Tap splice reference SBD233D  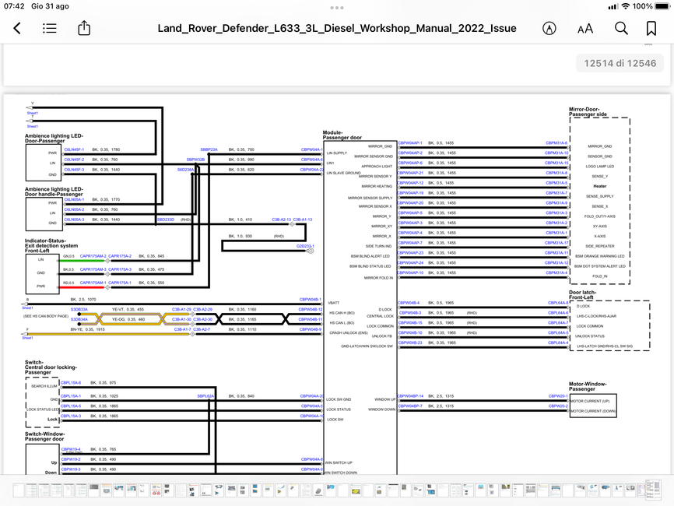coord(166,220)
